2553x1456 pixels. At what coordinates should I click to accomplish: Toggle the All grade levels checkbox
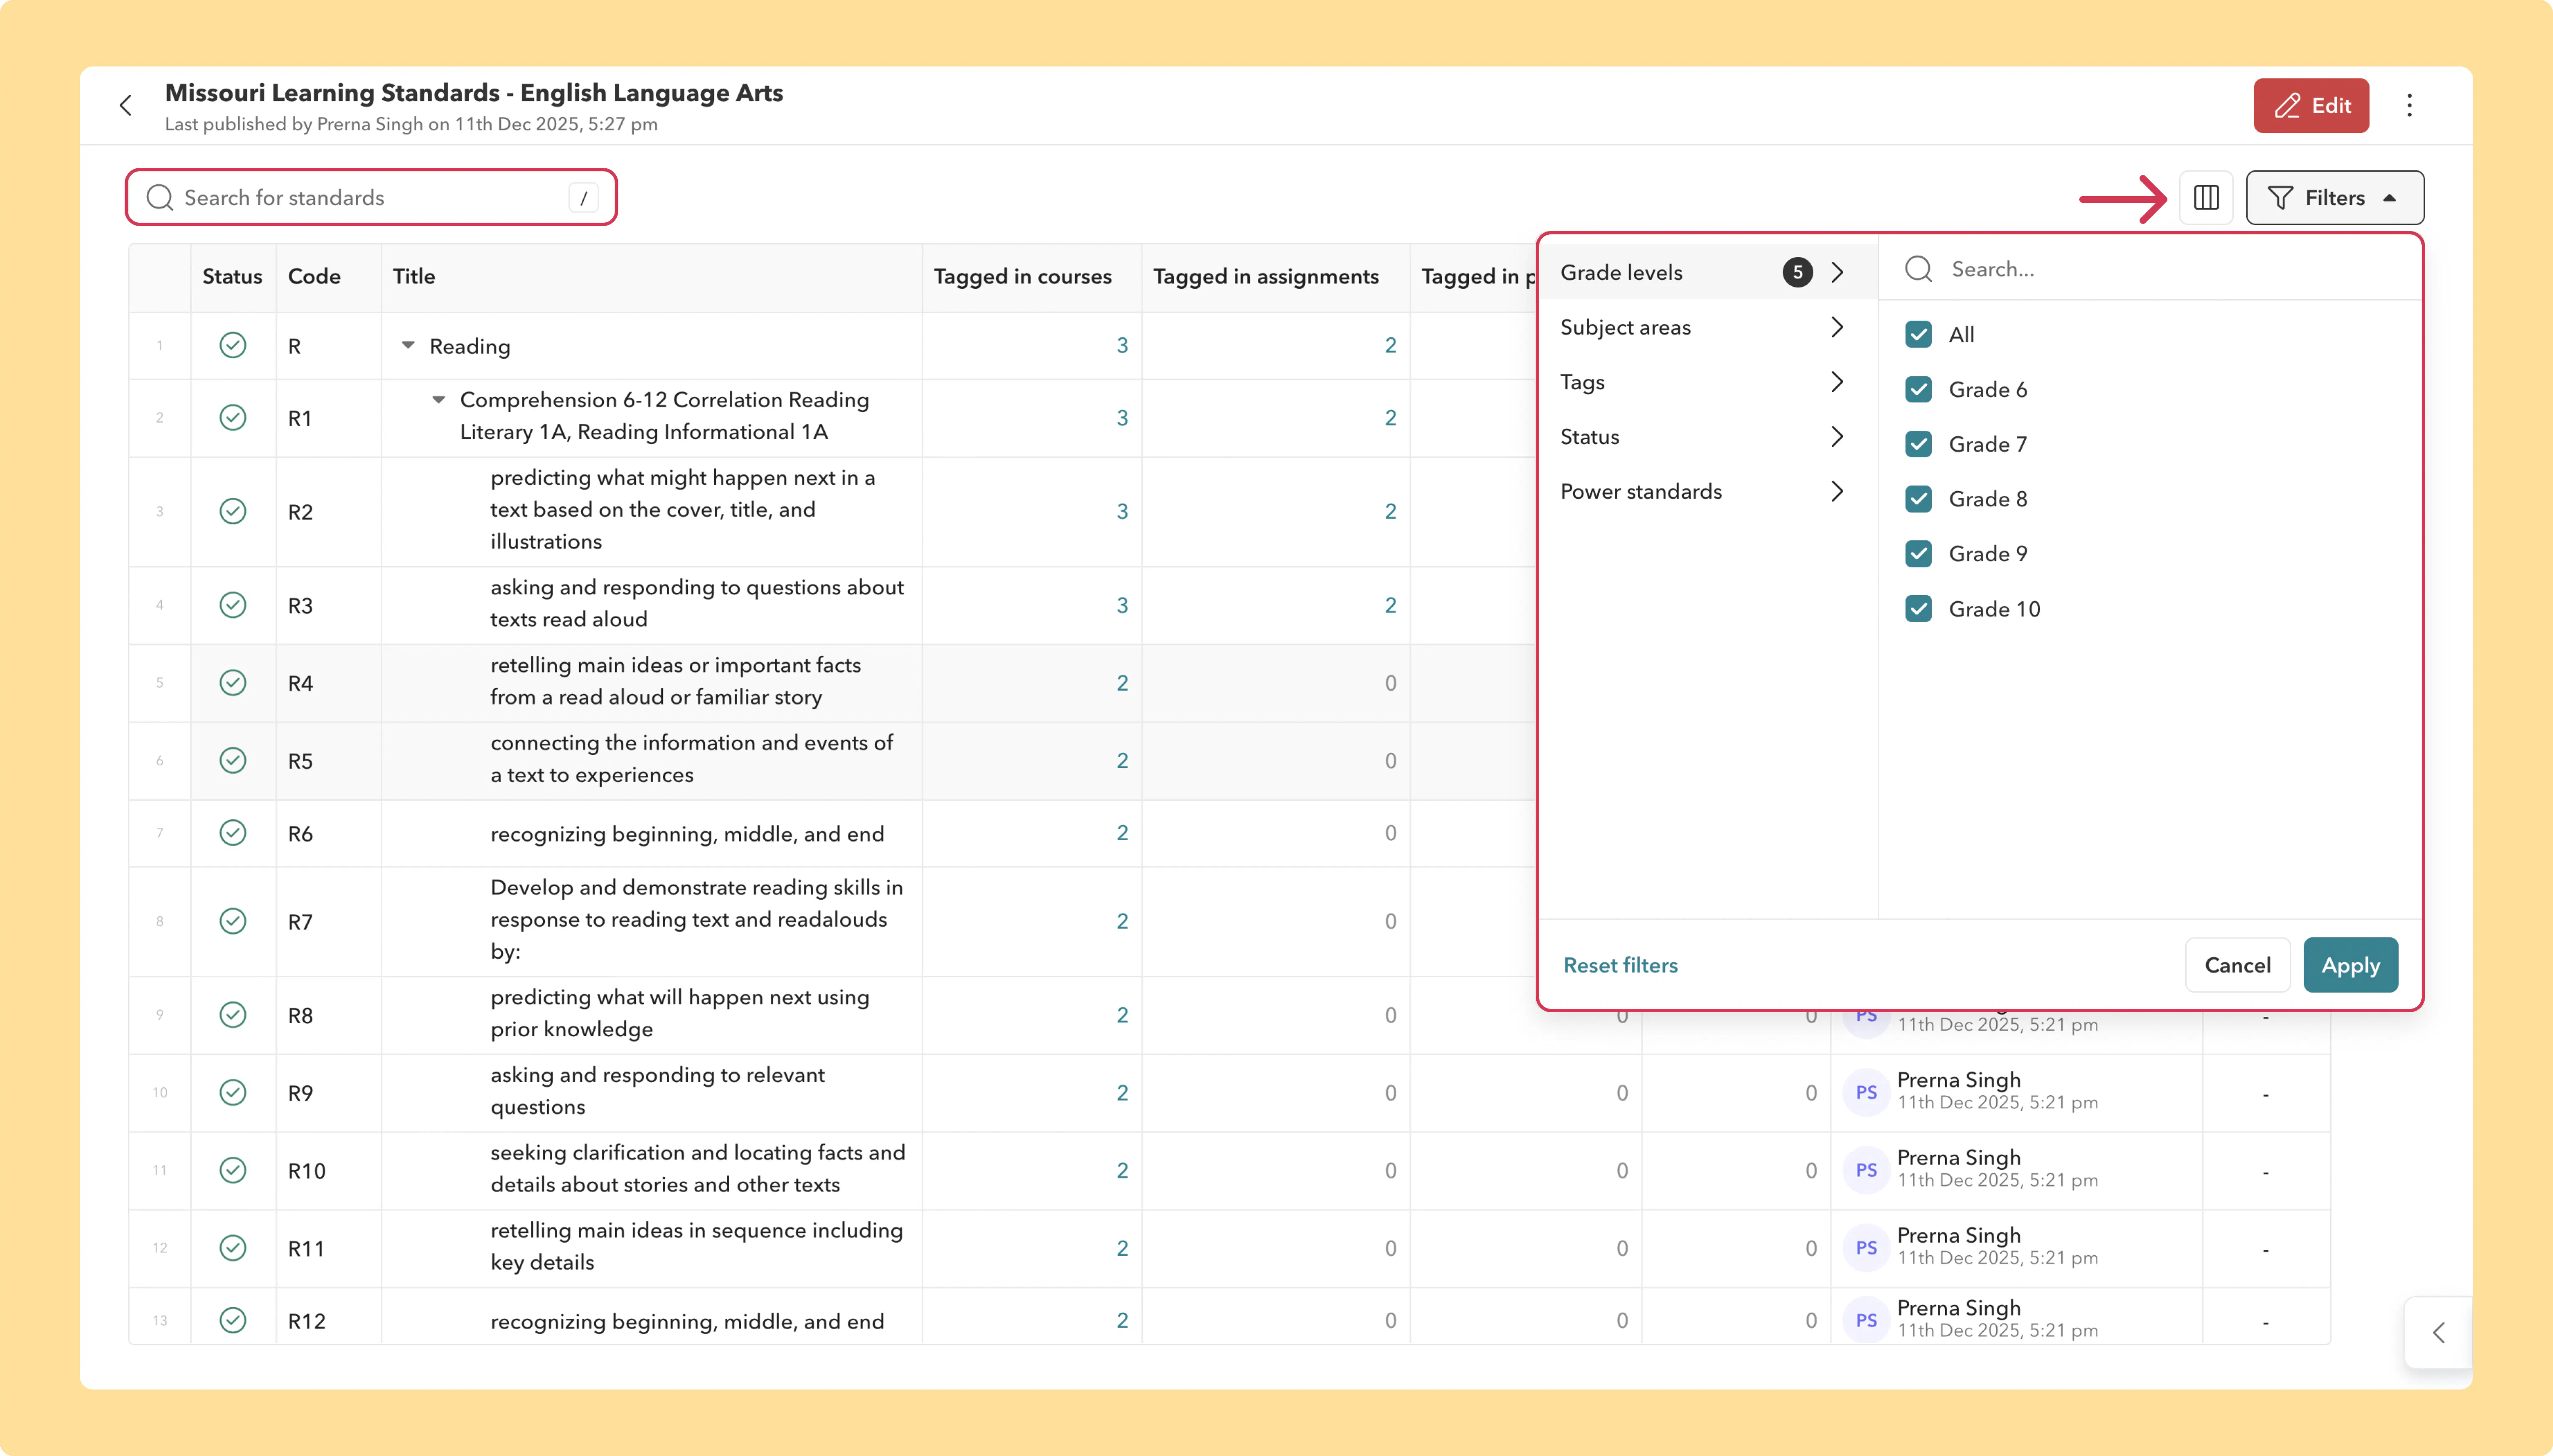[1918, 334]
